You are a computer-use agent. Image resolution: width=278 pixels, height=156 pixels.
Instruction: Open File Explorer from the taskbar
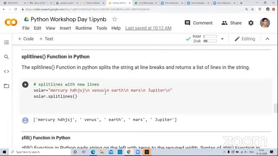tap(102, 152)
